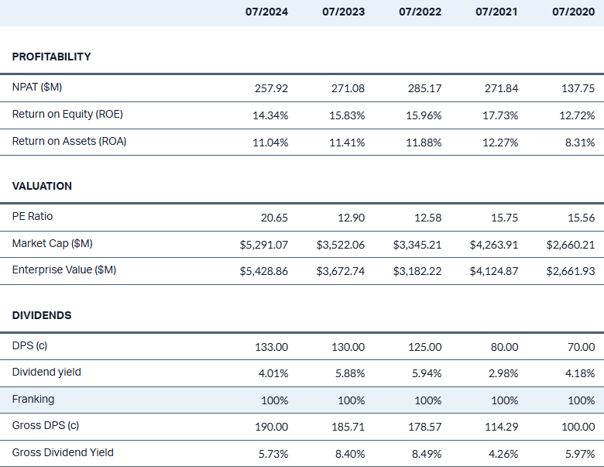
Task: Select the 07/2022 Dividend yield value 5.94%
Action: 426,373
